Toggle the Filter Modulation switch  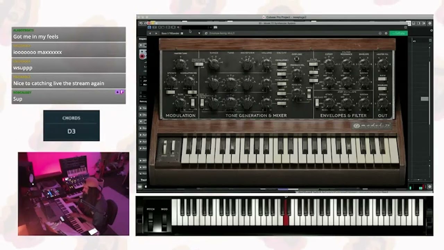pyautogui.click(x=313, y=64)
